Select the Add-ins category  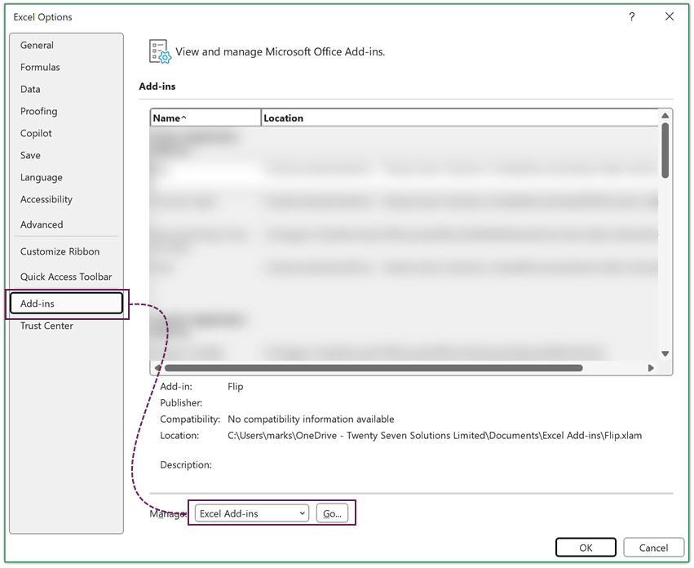tap(38, 304)
